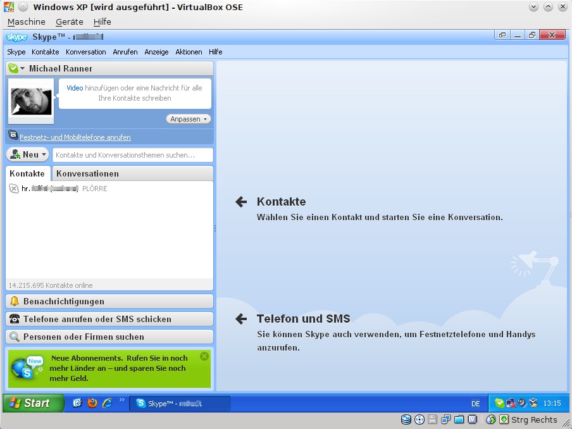The width and height of the screenshot is (572, 429).
Task: Open the Konversation menu
Action: pos(85,52)
